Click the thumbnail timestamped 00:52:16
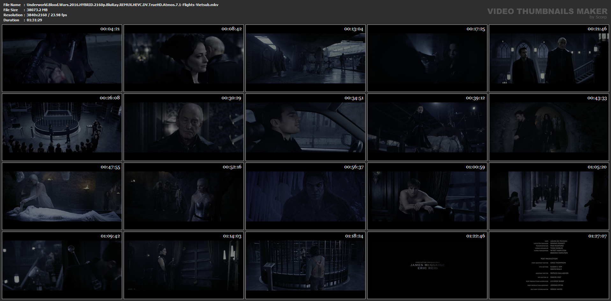611x301 pixels. [184, 196]
